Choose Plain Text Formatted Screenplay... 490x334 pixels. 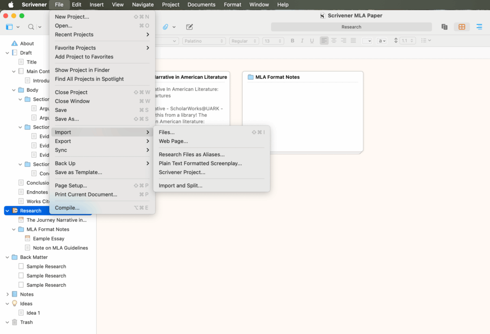click(x=212, y=163)
